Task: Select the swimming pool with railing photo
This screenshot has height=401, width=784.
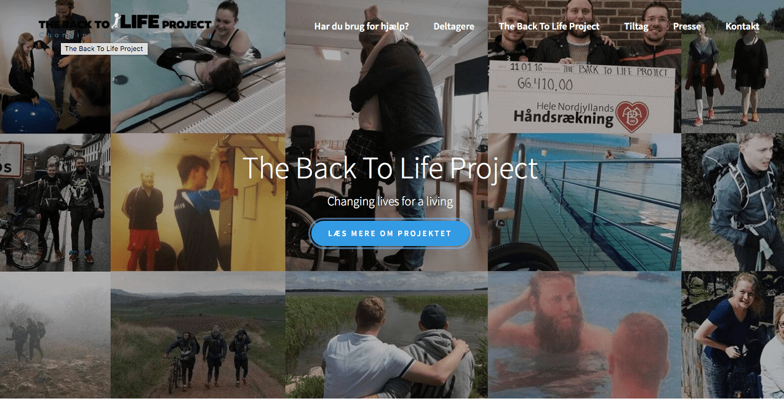Action: pos(585,202)
